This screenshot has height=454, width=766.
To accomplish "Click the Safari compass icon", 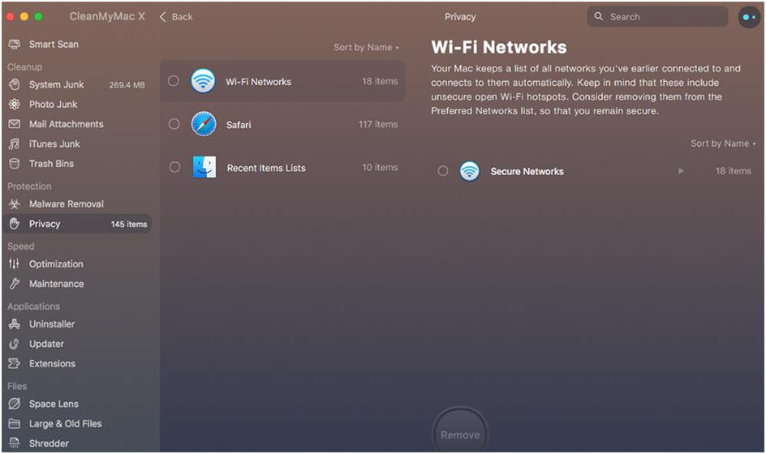I will click(x=203, y=124).
